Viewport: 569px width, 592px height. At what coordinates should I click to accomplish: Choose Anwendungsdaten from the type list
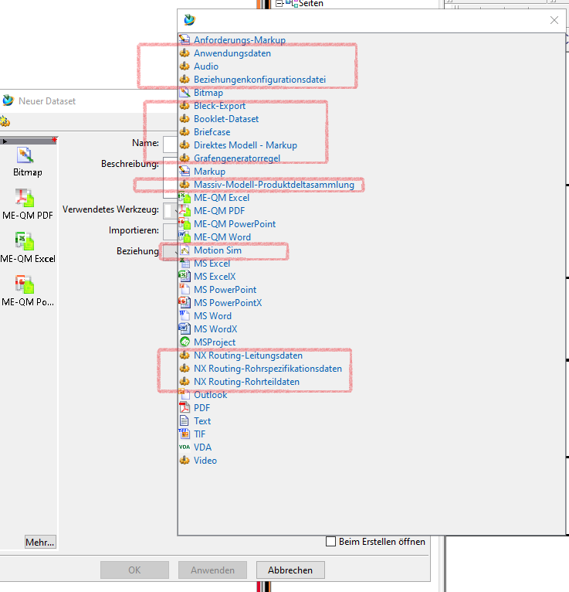tap(232, 53)
